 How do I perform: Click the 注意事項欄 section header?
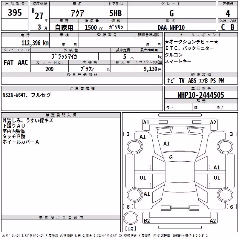point(82,88)
